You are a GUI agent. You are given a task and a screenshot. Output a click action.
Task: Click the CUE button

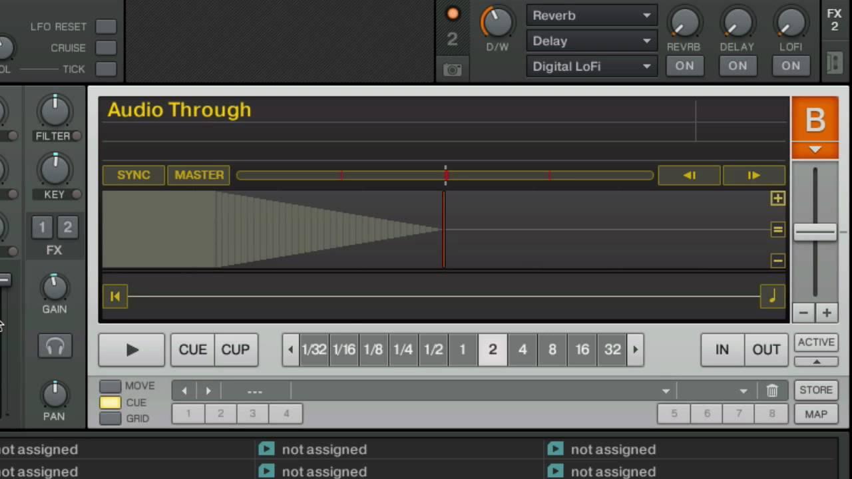click(192, 350)
